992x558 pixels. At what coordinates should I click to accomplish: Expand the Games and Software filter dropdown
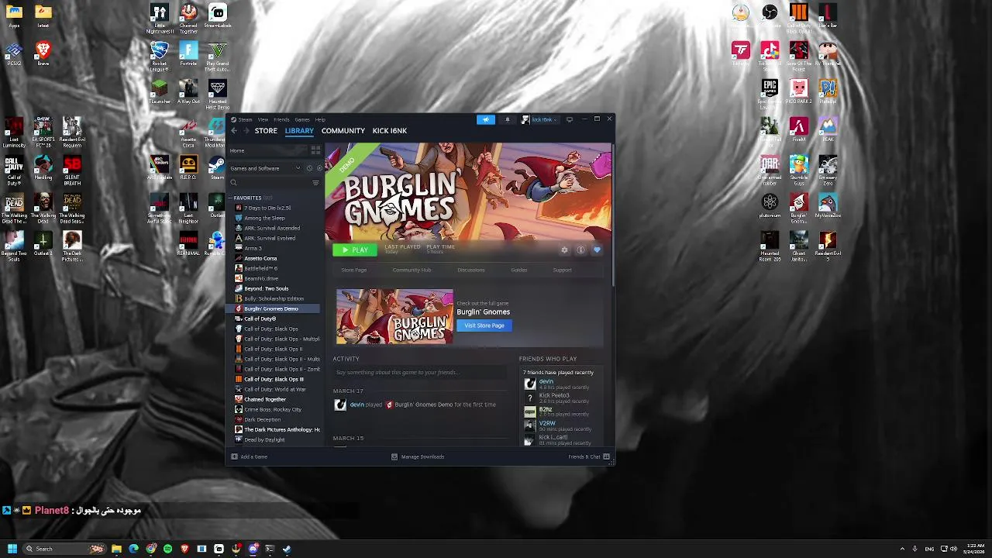pyautogui.click(x=265, y=168)
